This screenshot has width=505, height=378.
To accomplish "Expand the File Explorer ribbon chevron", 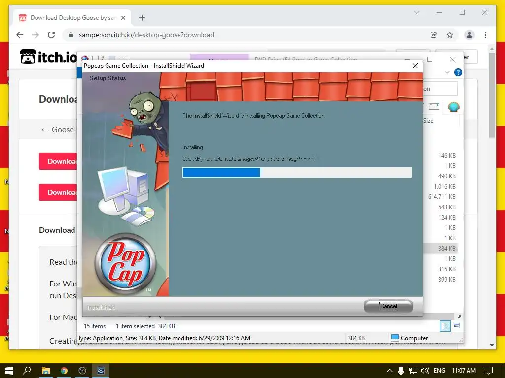I will [x=447, y=72].
